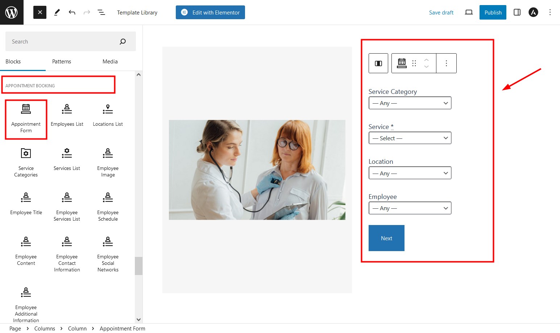The image size is (560, 333).
Task: Open the Options three-dot menu
Action: point(550,12)
